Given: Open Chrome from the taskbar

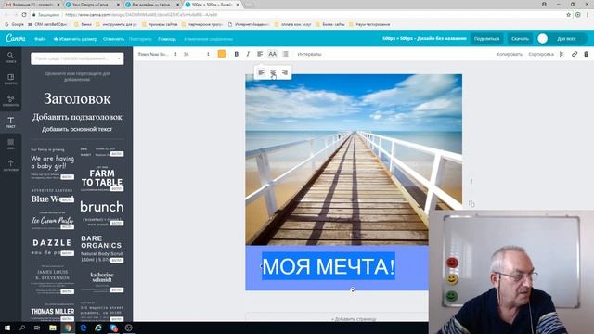Looking at the screenshot, I should click(68, 328).
